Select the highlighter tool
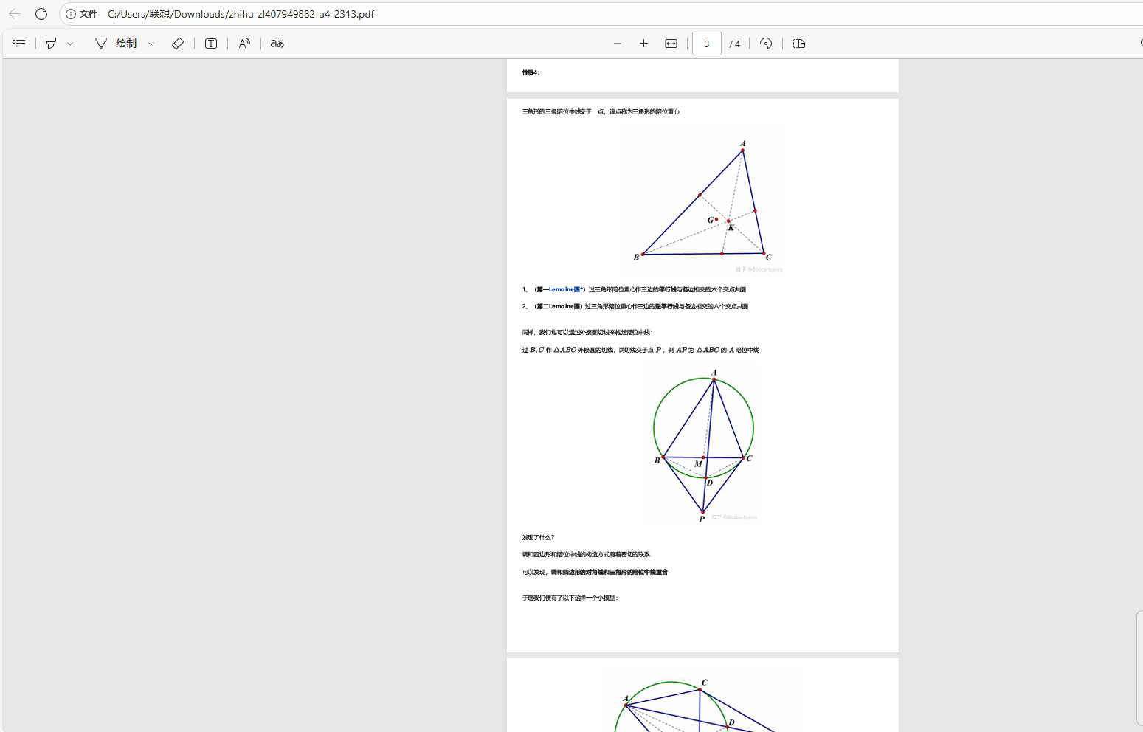This screenshot has height=732, width=1143. pos(51,44)
